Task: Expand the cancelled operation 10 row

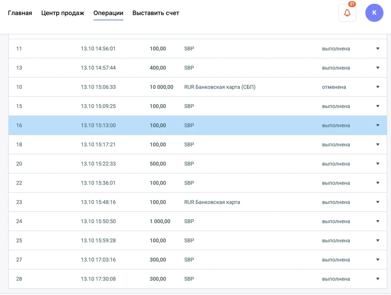Action: coord(378,87)
